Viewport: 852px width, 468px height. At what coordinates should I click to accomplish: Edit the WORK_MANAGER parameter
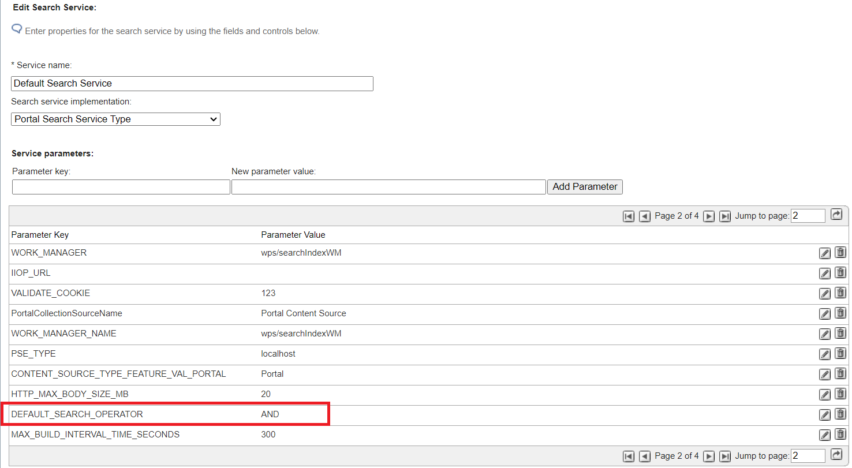(x=825, y=253)
